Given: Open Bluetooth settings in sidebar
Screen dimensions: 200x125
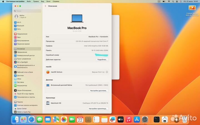Looking at the screenshot, I should coord(19,26).
